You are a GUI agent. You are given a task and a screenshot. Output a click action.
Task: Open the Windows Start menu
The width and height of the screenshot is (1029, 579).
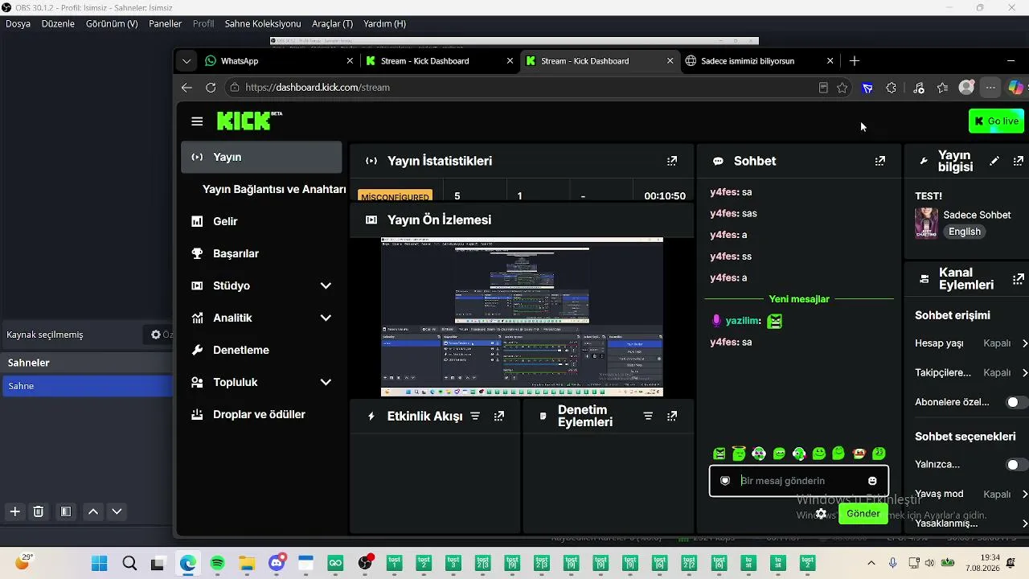click(x=99, y=564)
